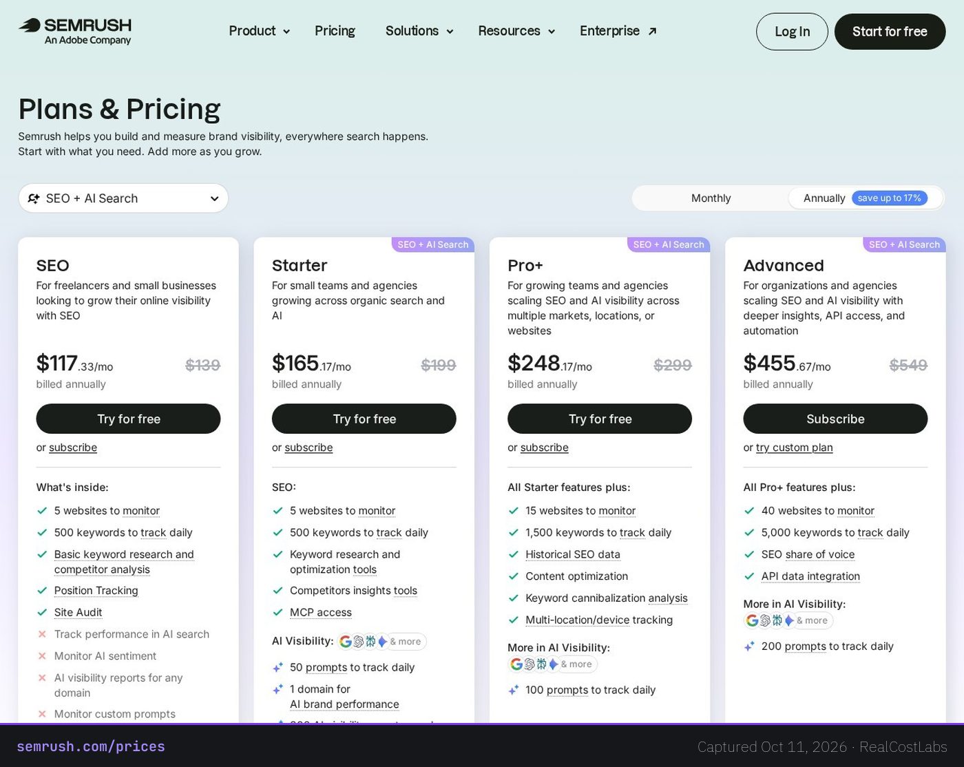Click 5,000 keywords to track daily
Image resolution: width=964 pixels, height=767 pixels.
tap(835, 533)
